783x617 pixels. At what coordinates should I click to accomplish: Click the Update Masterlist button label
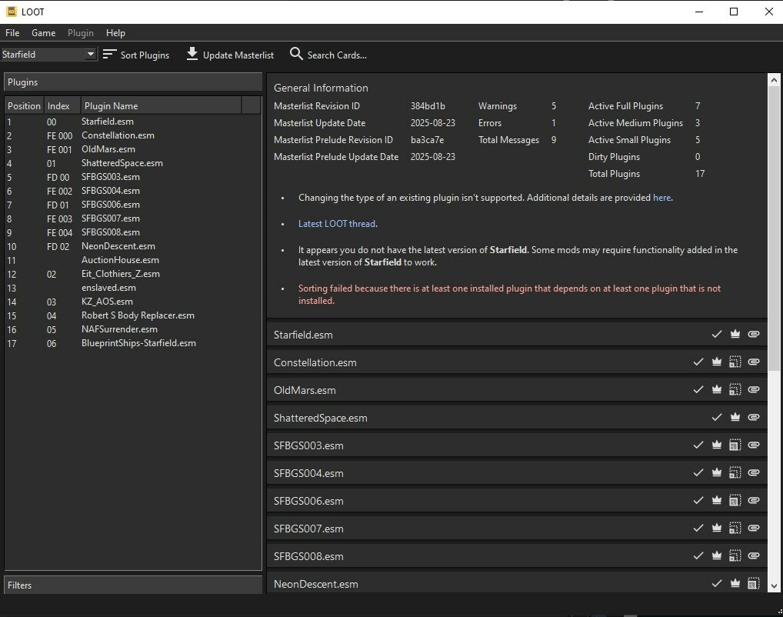pos(238,55)
